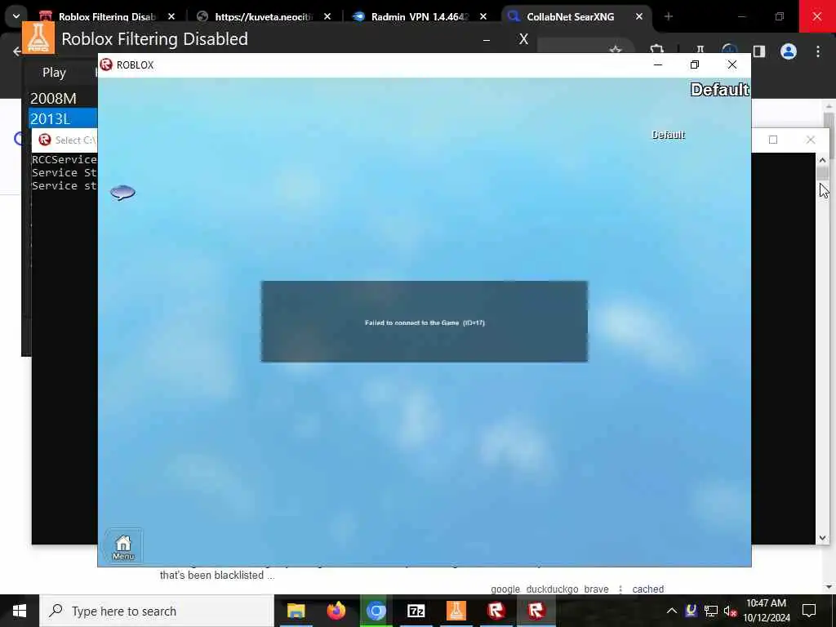836x627 pixels.
Task: Open Chrome from taskbar
Action: (376, 611)
